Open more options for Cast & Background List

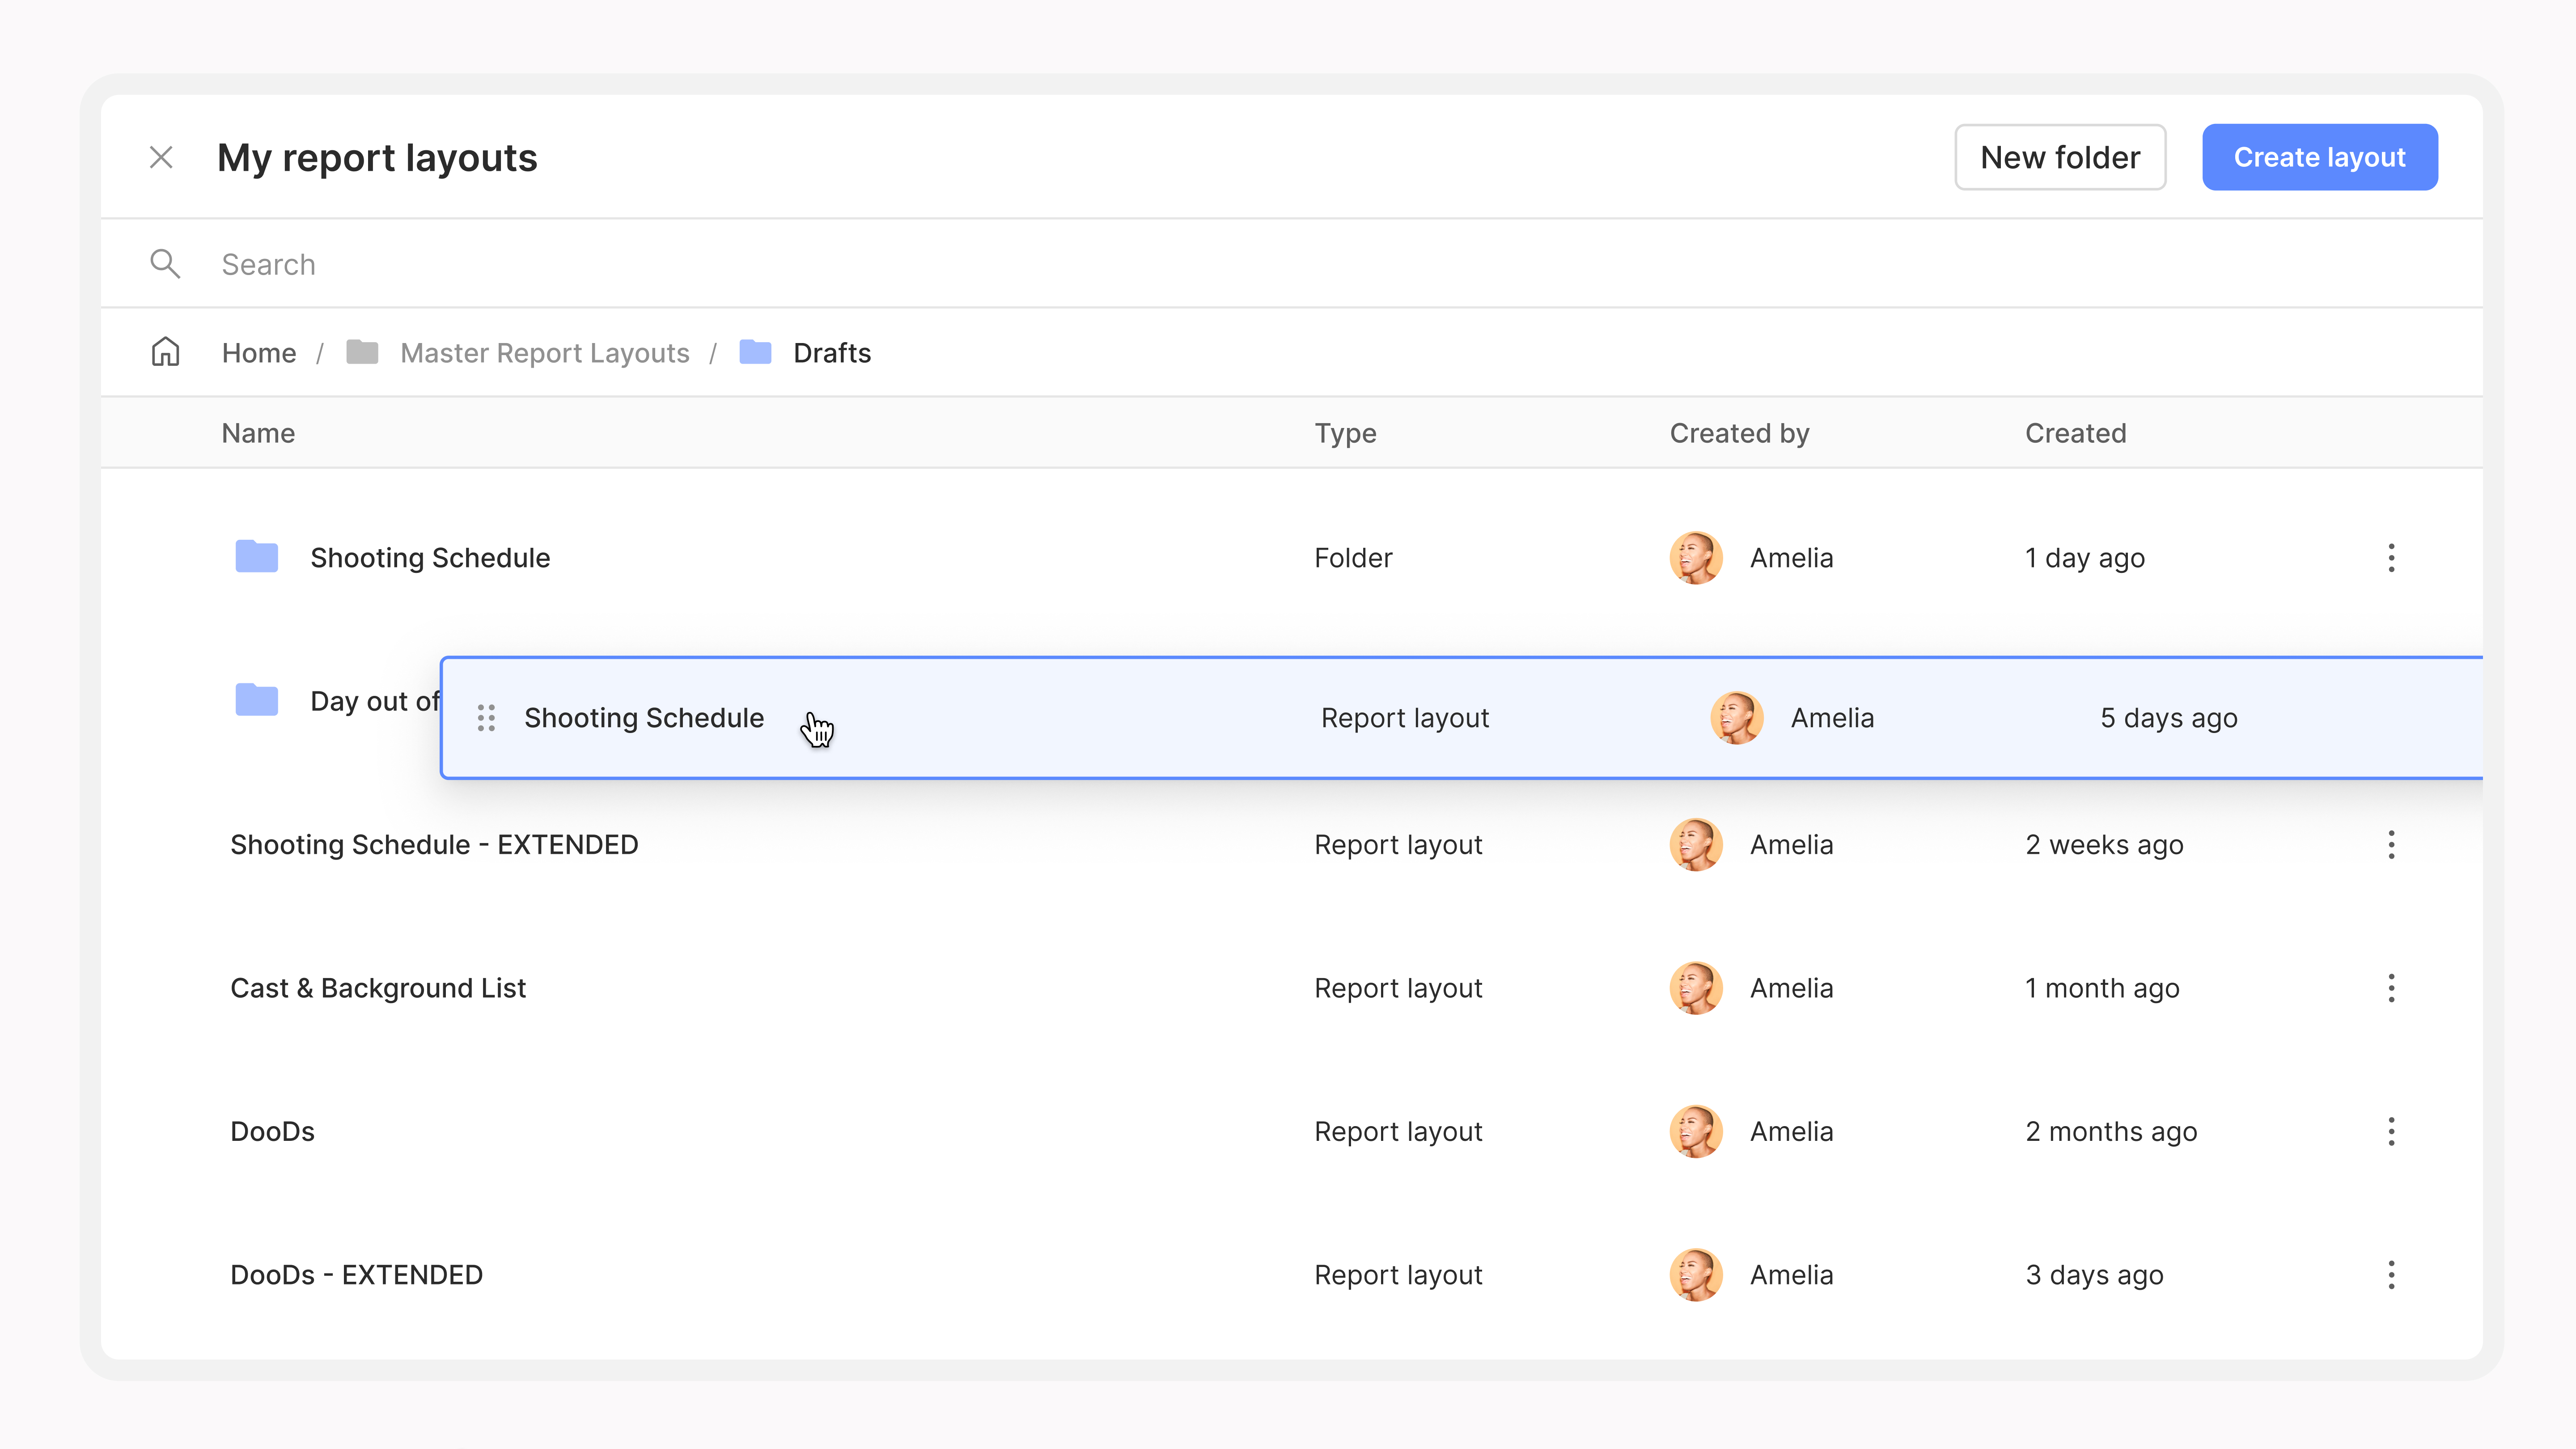point(2391,988)
